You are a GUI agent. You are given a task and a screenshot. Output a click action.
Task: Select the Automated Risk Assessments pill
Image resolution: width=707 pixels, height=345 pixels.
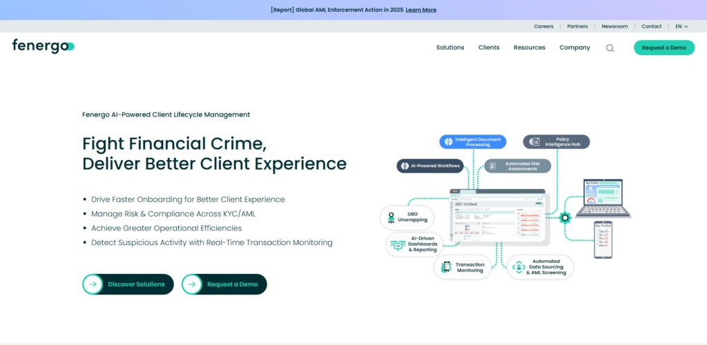[518, 166]
